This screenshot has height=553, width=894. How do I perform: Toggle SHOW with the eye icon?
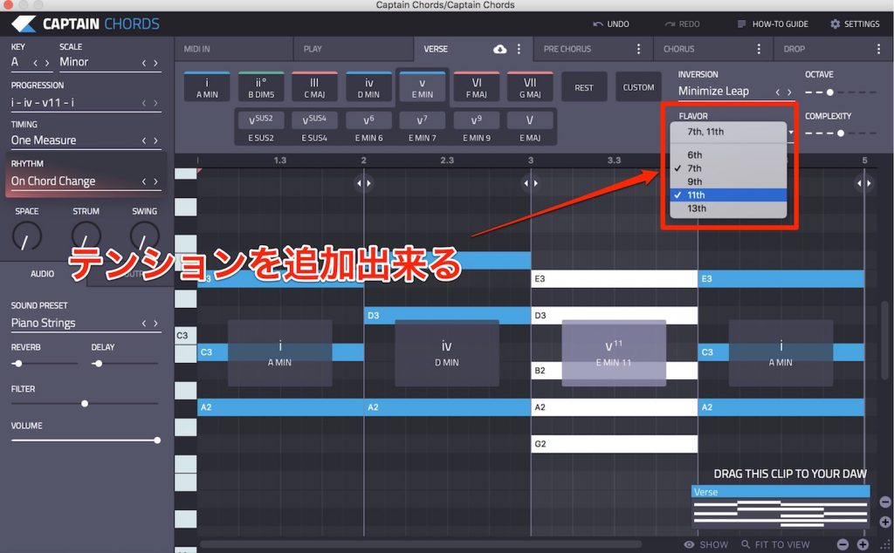(689, 543)
